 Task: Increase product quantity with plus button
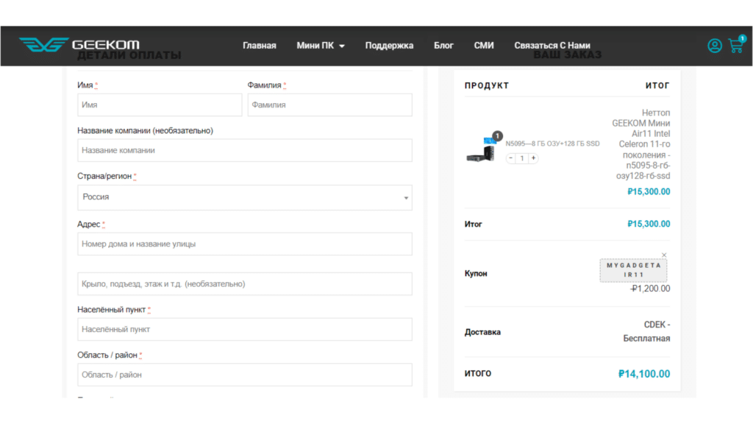pos(533,158)
